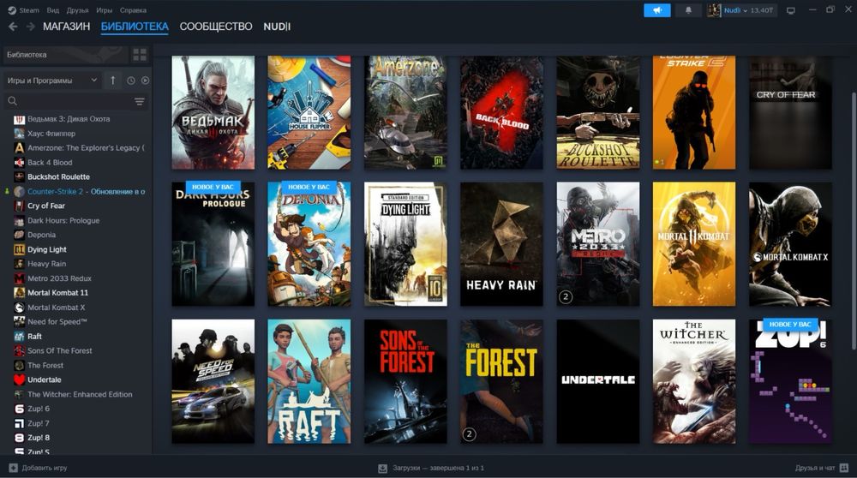The width and height of the screenshot is (857, 478).
Task: Toggle recent activity clock filter
Action: click(x=130, y=81)
